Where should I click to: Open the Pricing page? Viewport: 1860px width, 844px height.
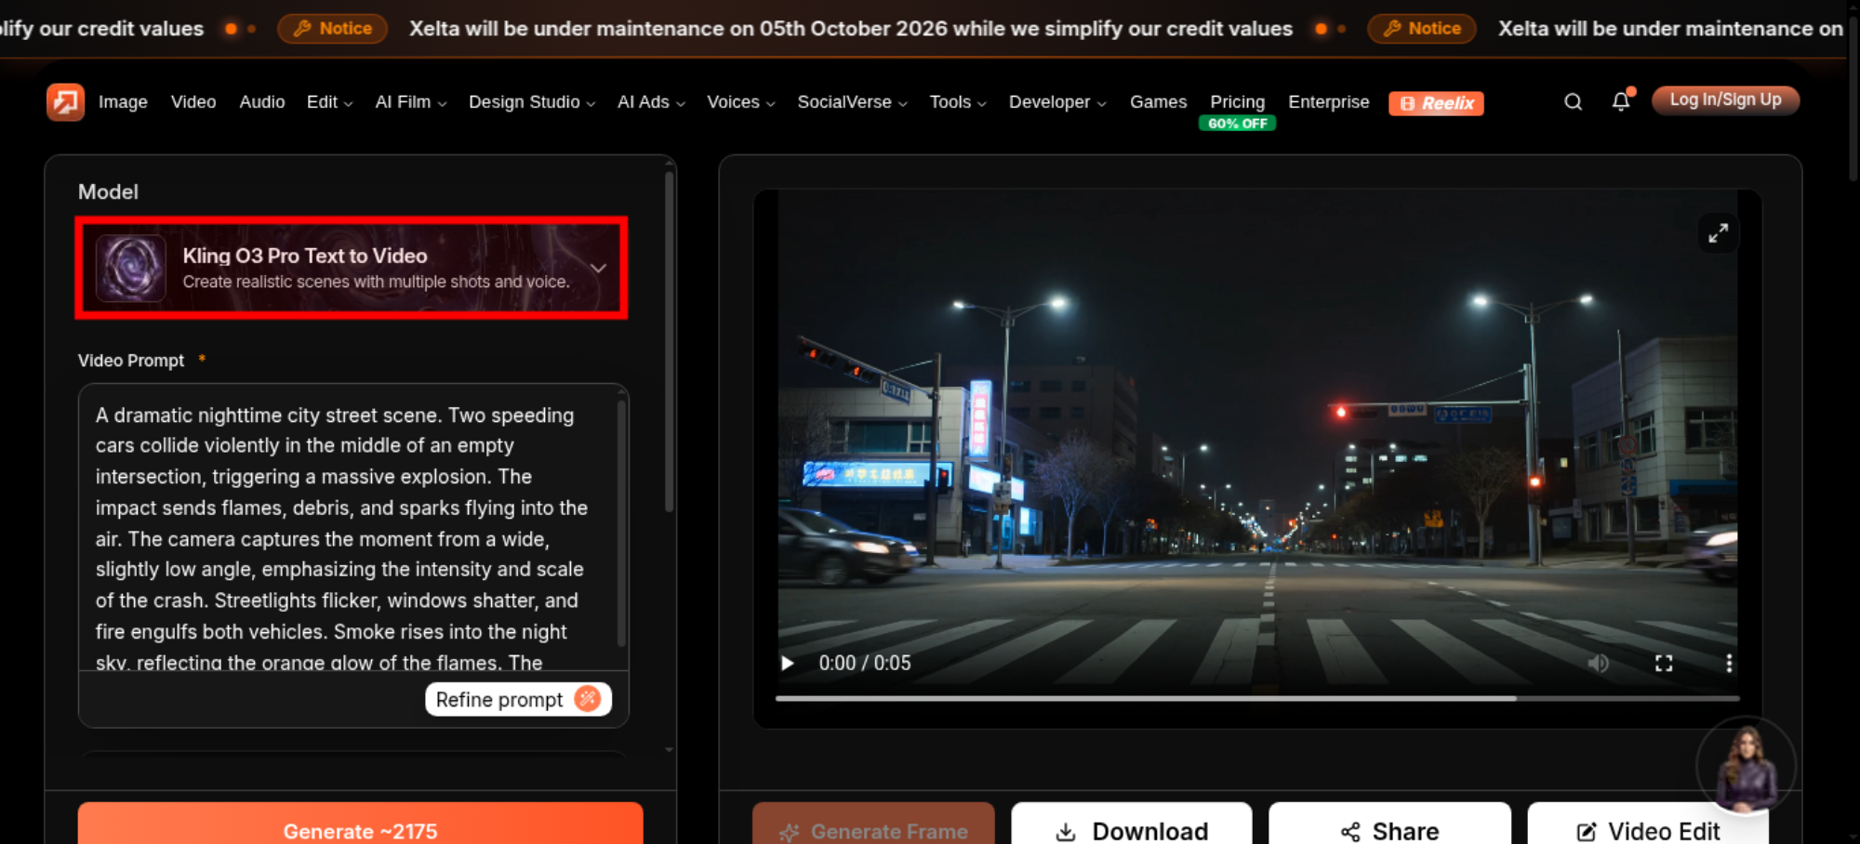point(1237,101)
